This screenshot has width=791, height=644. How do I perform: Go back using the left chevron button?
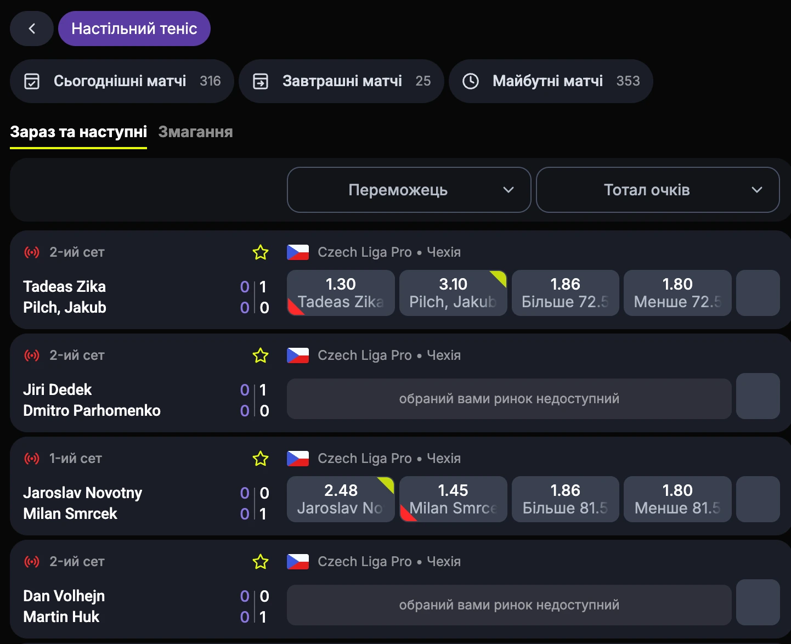tap(32, 29)
